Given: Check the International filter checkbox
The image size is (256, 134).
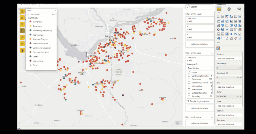Looking at the screenshot, I should coord(189,89).
